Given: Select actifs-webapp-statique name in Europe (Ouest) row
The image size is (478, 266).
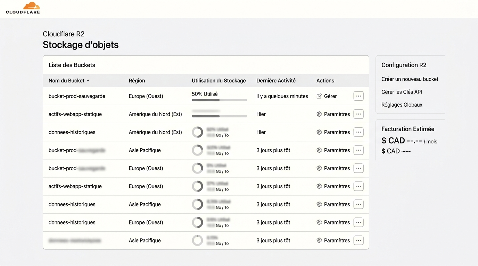Looking at the screenshot, I should pos(75,186).
